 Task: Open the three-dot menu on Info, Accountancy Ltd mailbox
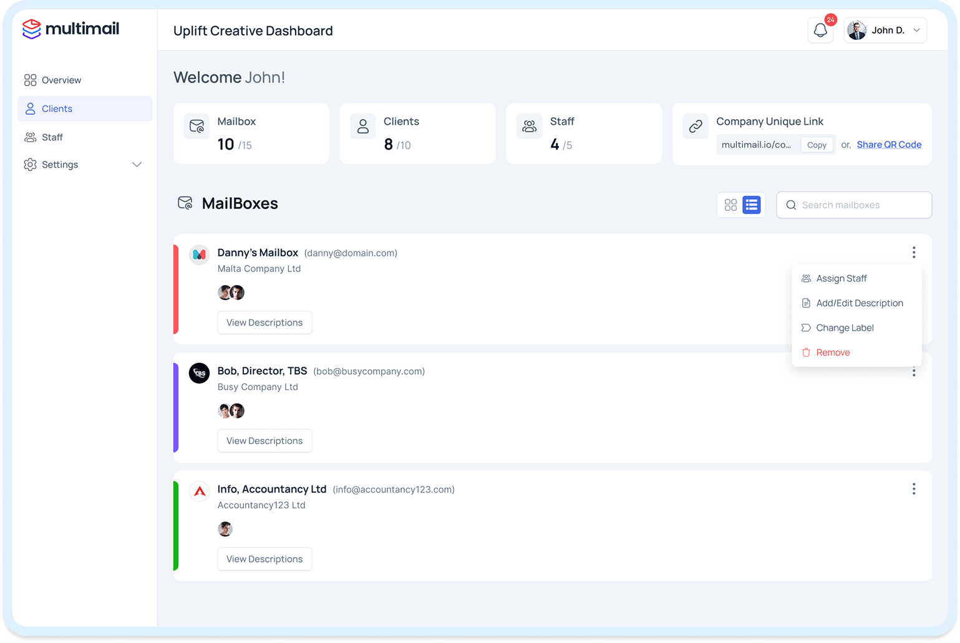click(913, 489)
